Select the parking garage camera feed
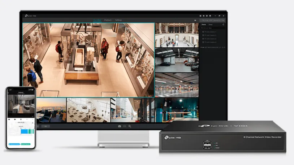Viewport: 294px width, 165px height. (x=177, y=60)
